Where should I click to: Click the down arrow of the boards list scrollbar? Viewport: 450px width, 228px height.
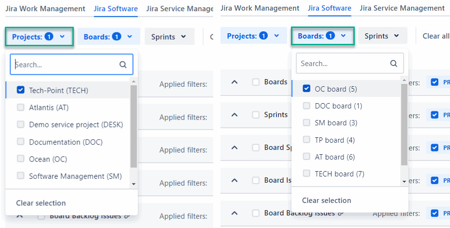click(405, 181)
